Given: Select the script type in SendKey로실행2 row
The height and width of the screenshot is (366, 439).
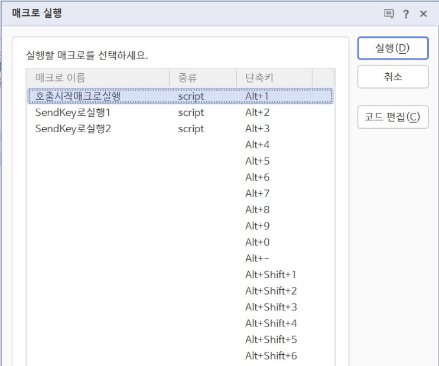Looking at the screenshot, I should click(191, 129).
